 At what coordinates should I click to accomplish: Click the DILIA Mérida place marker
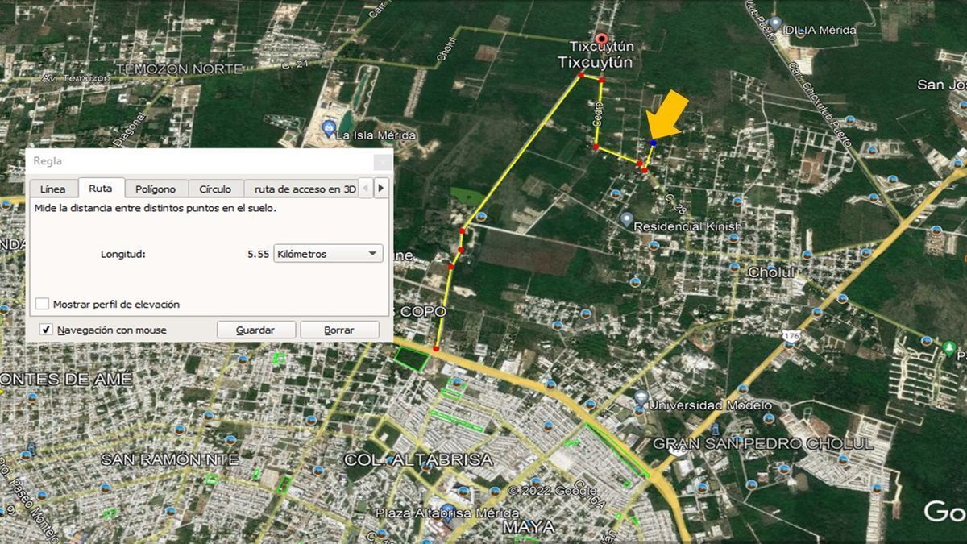tap(775, 23)
